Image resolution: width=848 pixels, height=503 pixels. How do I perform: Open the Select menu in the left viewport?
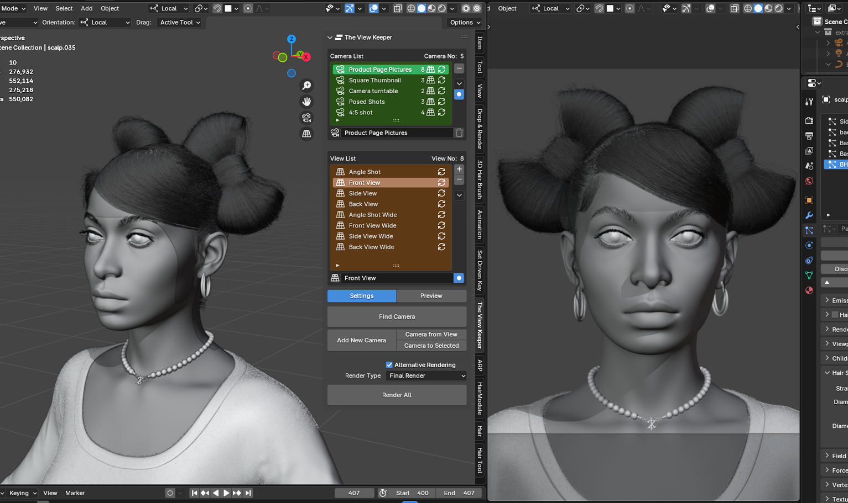coord(64,8)
